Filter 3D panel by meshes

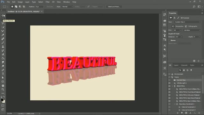(x=184, y=70)
